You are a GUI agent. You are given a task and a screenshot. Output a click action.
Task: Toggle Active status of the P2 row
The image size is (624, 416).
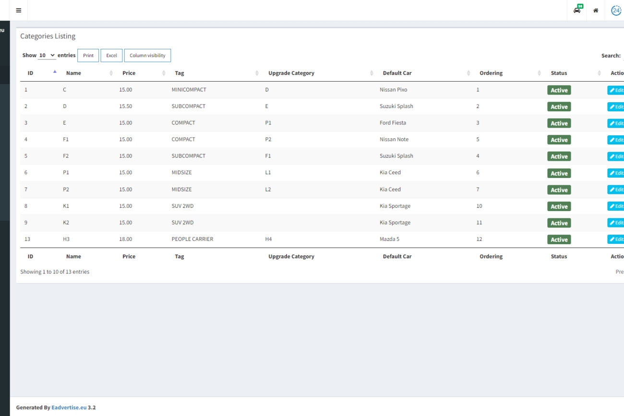[x=559, y=190]
